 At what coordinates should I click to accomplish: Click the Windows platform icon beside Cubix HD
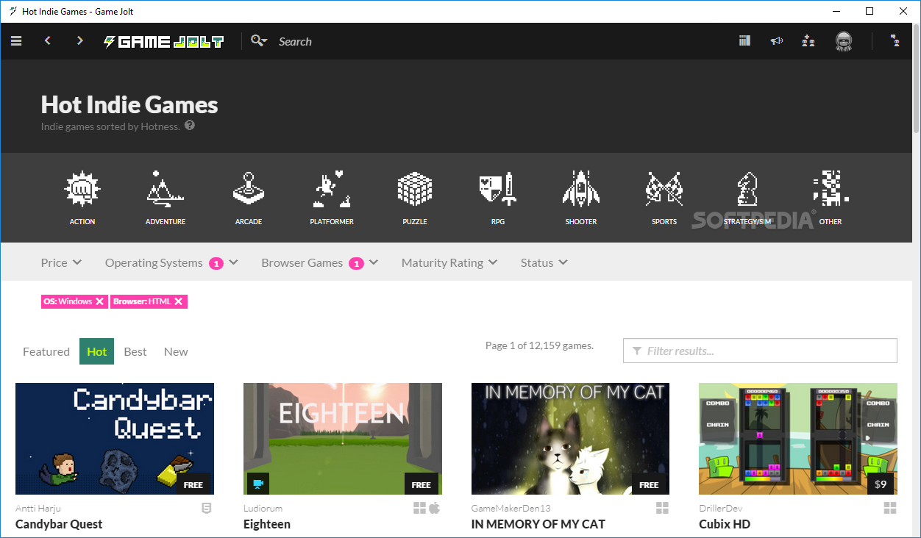pyautogui.click(x=890, y=508)
